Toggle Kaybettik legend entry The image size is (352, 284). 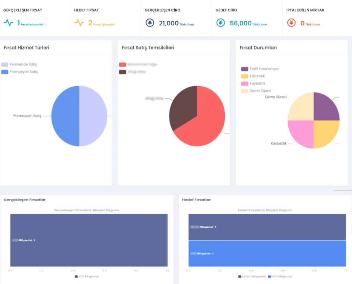(x=253, y=83)
